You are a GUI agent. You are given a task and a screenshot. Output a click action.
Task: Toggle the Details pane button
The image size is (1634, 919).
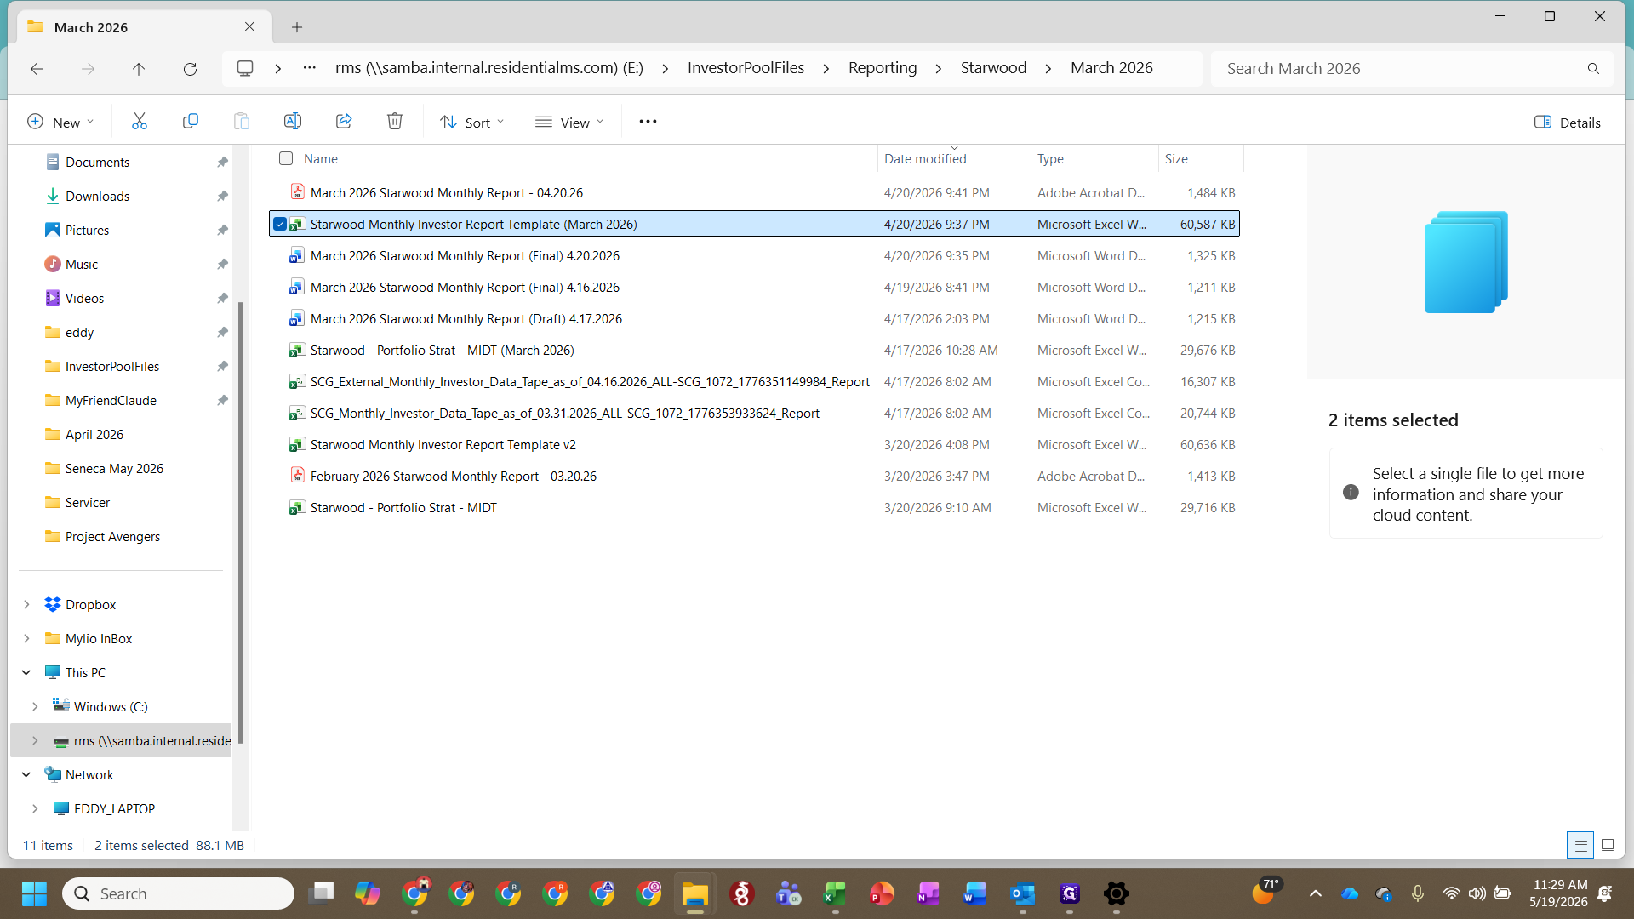click(x=1567, y=123)
